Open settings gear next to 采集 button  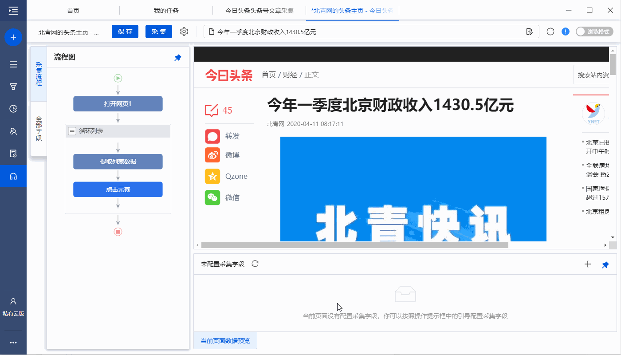(x=184, y=32)
